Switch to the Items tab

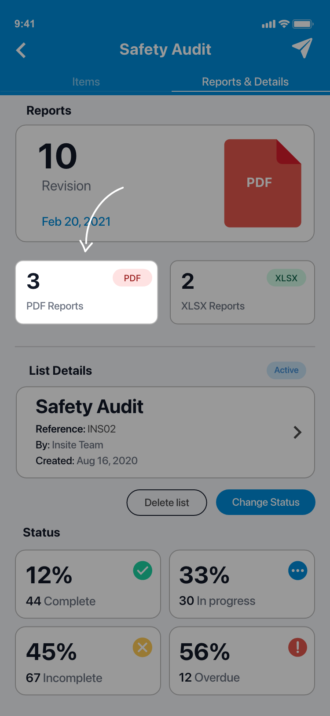[x=86, y=82]
